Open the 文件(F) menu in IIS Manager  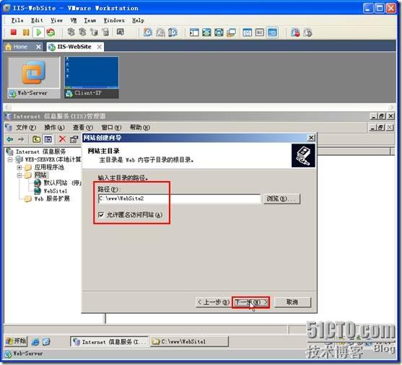click(x=26, y=128)
